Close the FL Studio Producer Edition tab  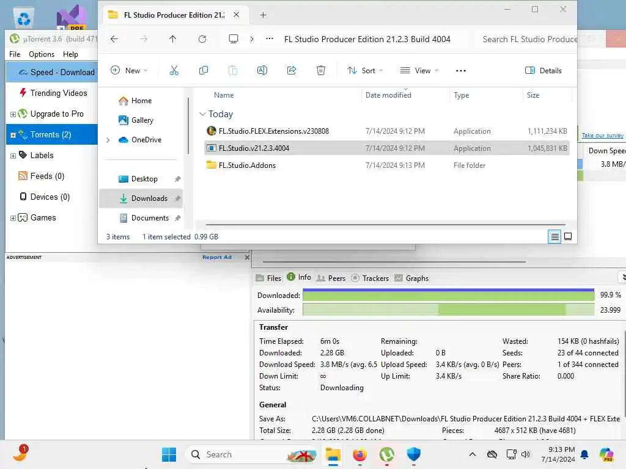[x=237, y=15]
